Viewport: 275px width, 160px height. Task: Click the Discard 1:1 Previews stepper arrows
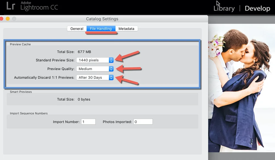coord(111,77)
